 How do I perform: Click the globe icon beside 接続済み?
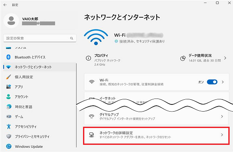(116, 41)
